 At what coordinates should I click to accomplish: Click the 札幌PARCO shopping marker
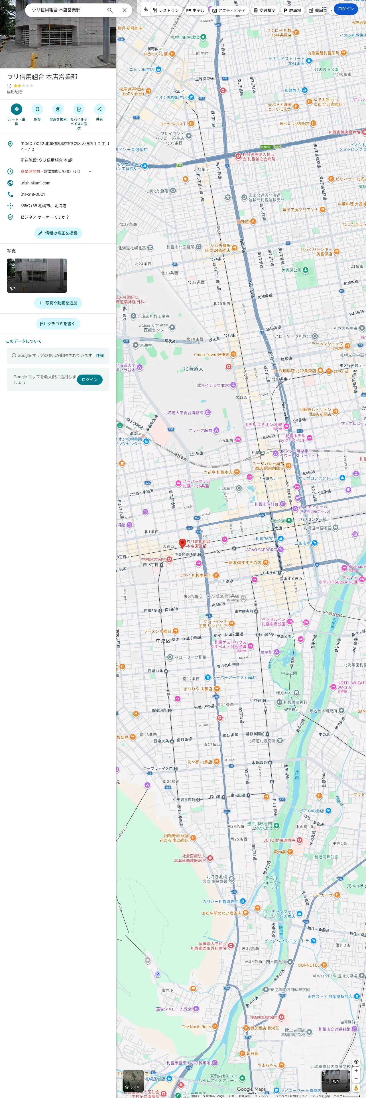coord(281,539)
